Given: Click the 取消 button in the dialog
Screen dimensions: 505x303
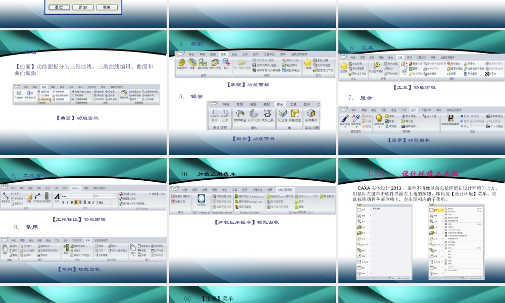Looking at the screenshot, I should pos(107,7).
